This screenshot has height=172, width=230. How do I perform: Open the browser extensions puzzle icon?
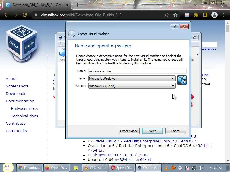point(196,15)
